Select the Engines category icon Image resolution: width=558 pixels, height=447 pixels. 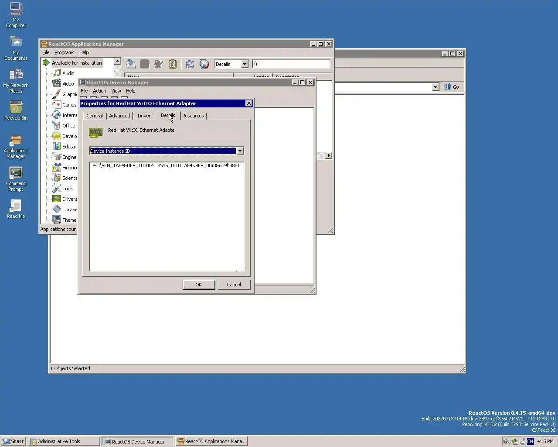57,157
